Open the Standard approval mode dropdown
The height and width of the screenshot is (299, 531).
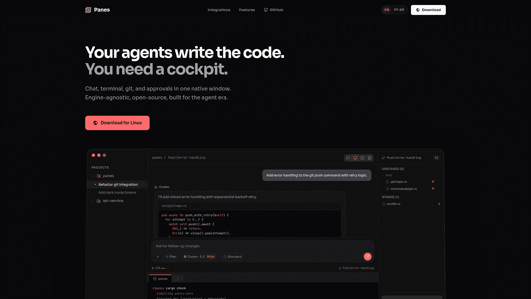point(233,257)
